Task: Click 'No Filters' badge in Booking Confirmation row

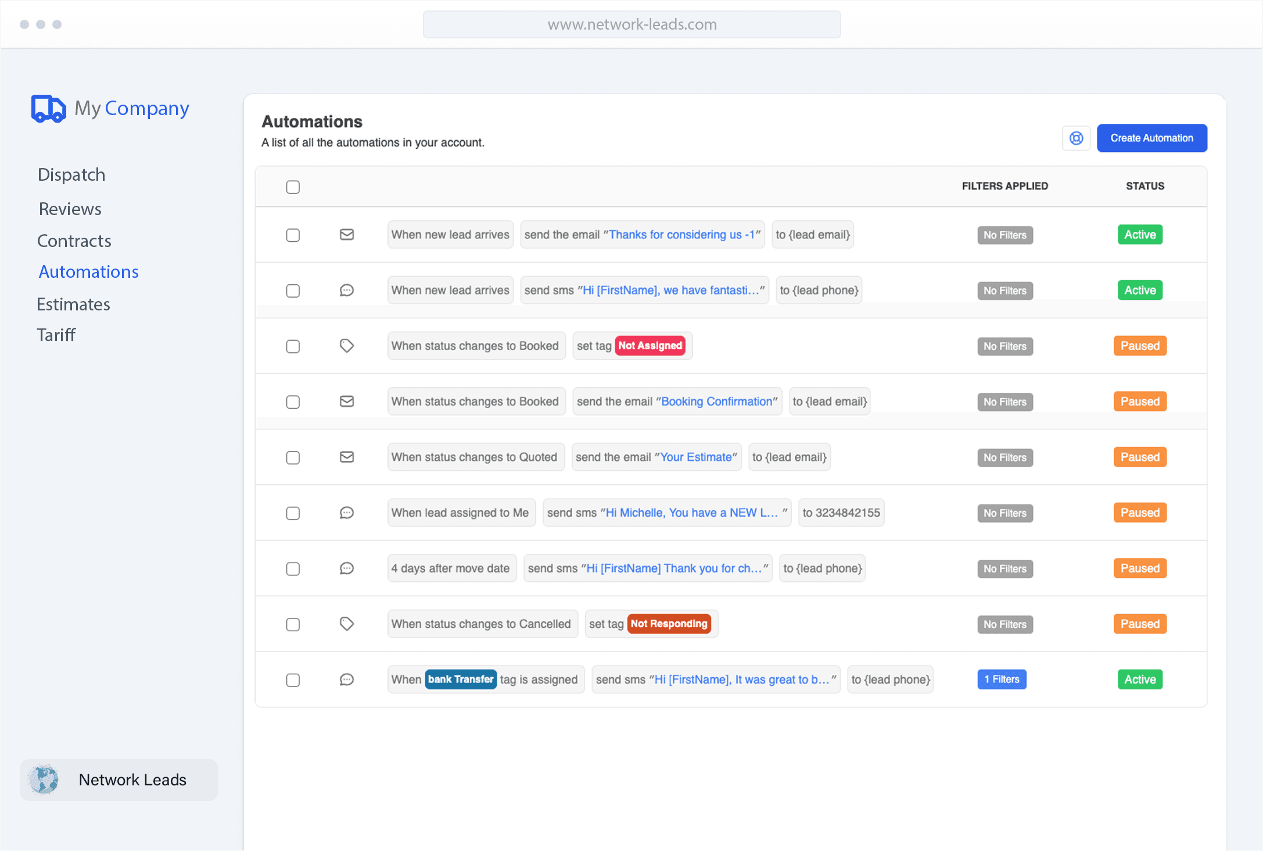Action: tap(1005, 402)
